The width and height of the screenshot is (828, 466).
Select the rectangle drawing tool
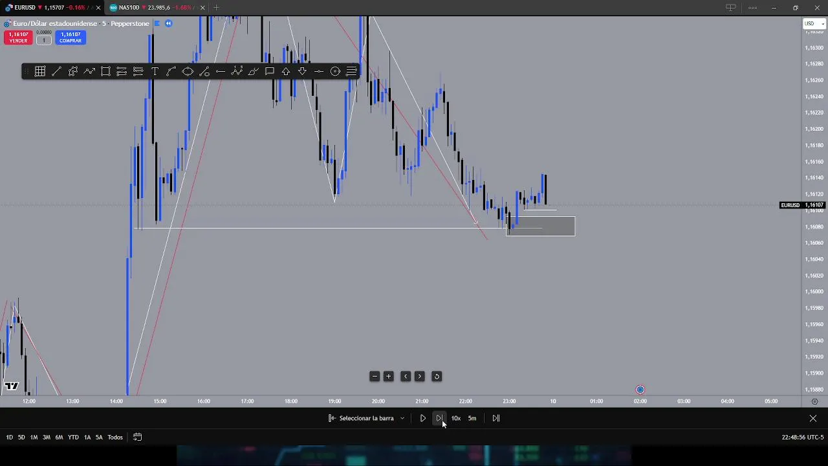pos(105,71)
